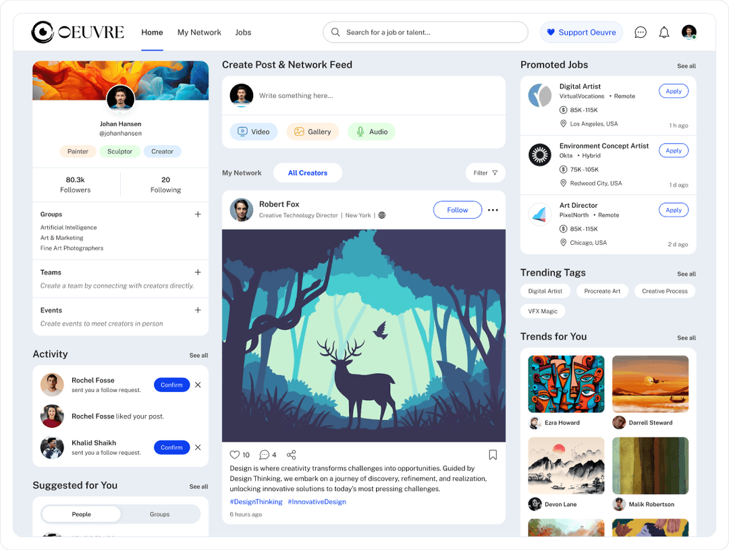Open the messaging chat bubble icon in top bar
The width and height of the screenshot is (729, 550).
click(x=640, y=32)
